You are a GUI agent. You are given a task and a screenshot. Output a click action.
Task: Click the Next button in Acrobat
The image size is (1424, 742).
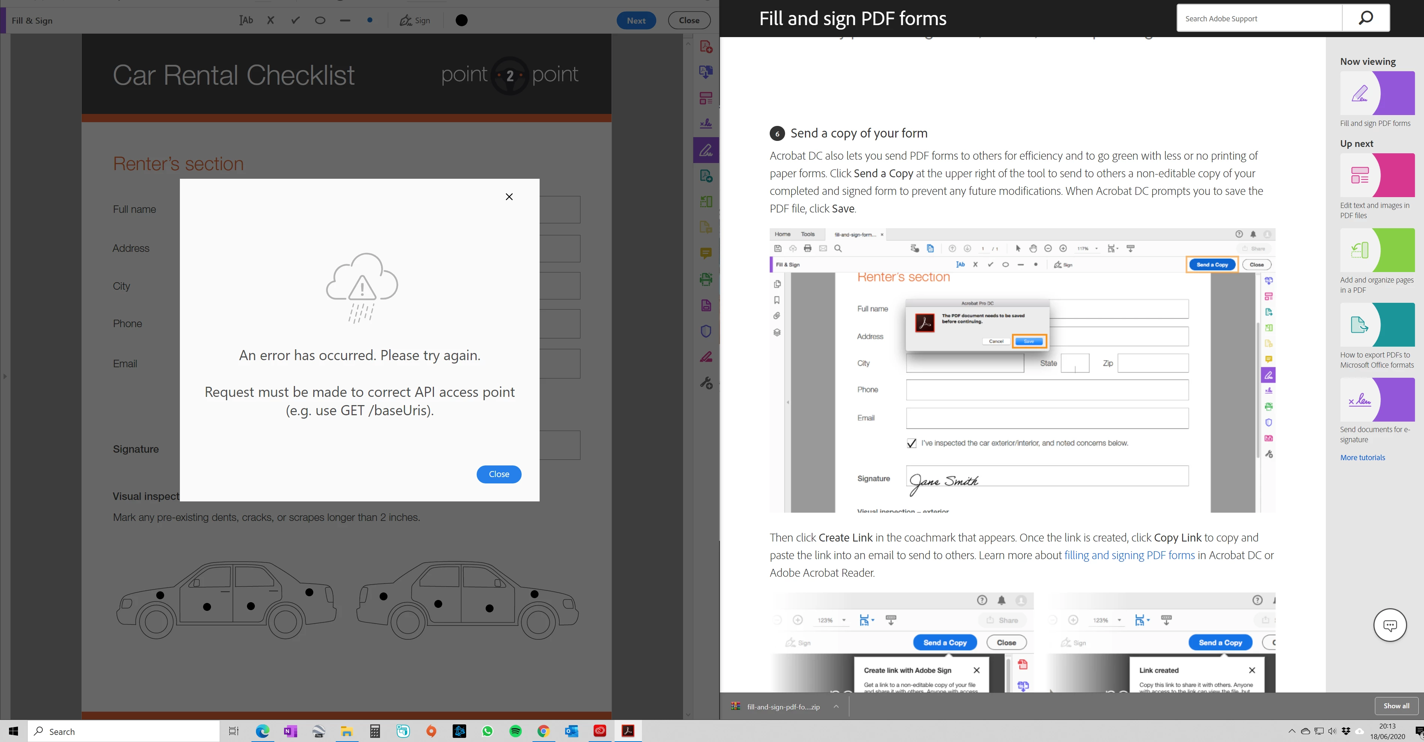pos(636,21)
